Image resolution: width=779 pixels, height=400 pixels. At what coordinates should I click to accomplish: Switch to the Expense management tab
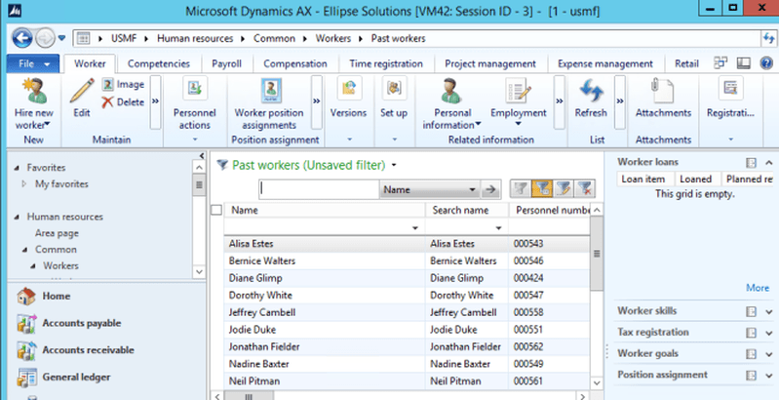coord(605,63)
